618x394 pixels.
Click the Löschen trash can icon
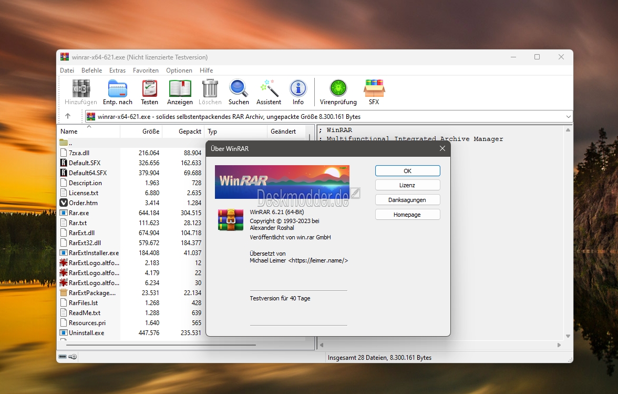point(210,89)
